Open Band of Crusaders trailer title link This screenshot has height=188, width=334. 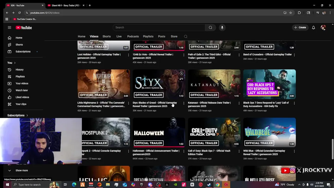tap(267, 55)
